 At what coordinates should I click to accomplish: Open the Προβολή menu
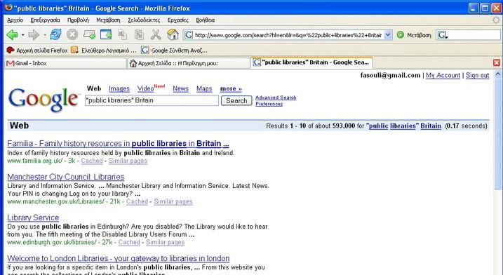click(78, 20)
